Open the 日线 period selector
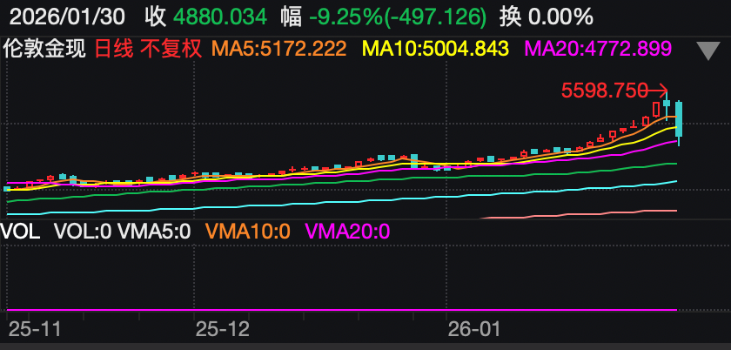This screenshot has width=731, height=350. (112, 49)
